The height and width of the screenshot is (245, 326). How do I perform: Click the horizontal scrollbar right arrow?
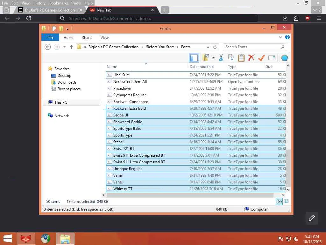(x=283, y=195)
